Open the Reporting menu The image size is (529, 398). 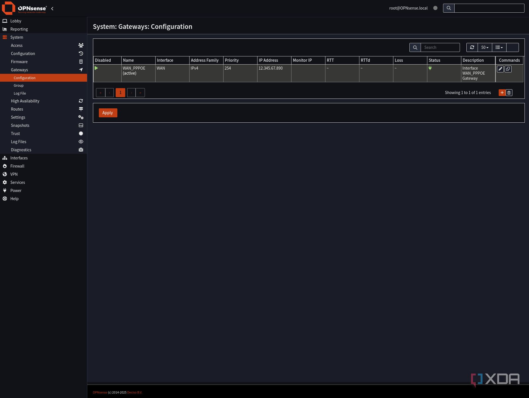click(x=44, y=29)
